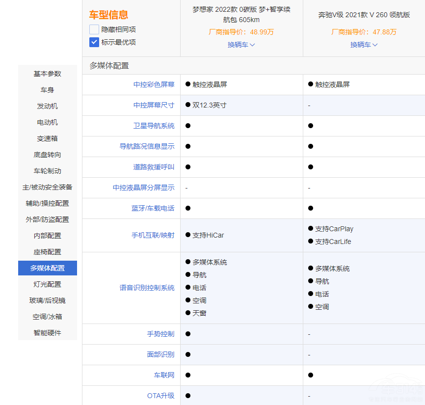425x405 pixels.
Task: Jump to 智能硬件 section
Action: tap(48, 333)
